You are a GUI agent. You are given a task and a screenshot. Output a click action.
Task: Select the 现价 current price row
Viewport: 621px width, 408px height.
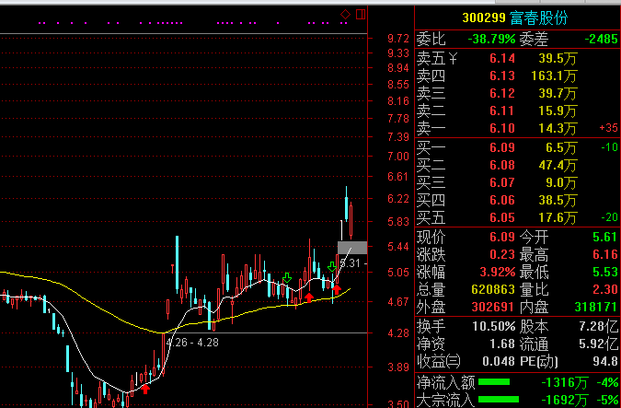[431, 238]
